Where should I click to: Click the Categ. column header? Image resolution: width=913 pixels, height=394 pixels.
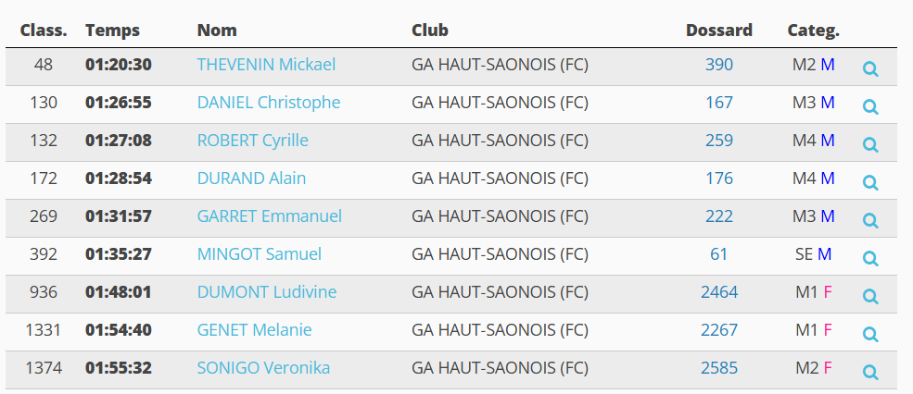click(x=814, y=31)
